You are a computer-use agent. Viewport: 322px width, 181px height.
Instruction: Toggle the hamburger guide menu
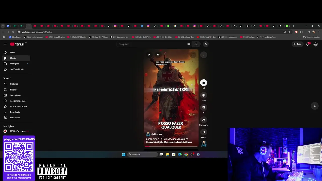coord(5,44)
